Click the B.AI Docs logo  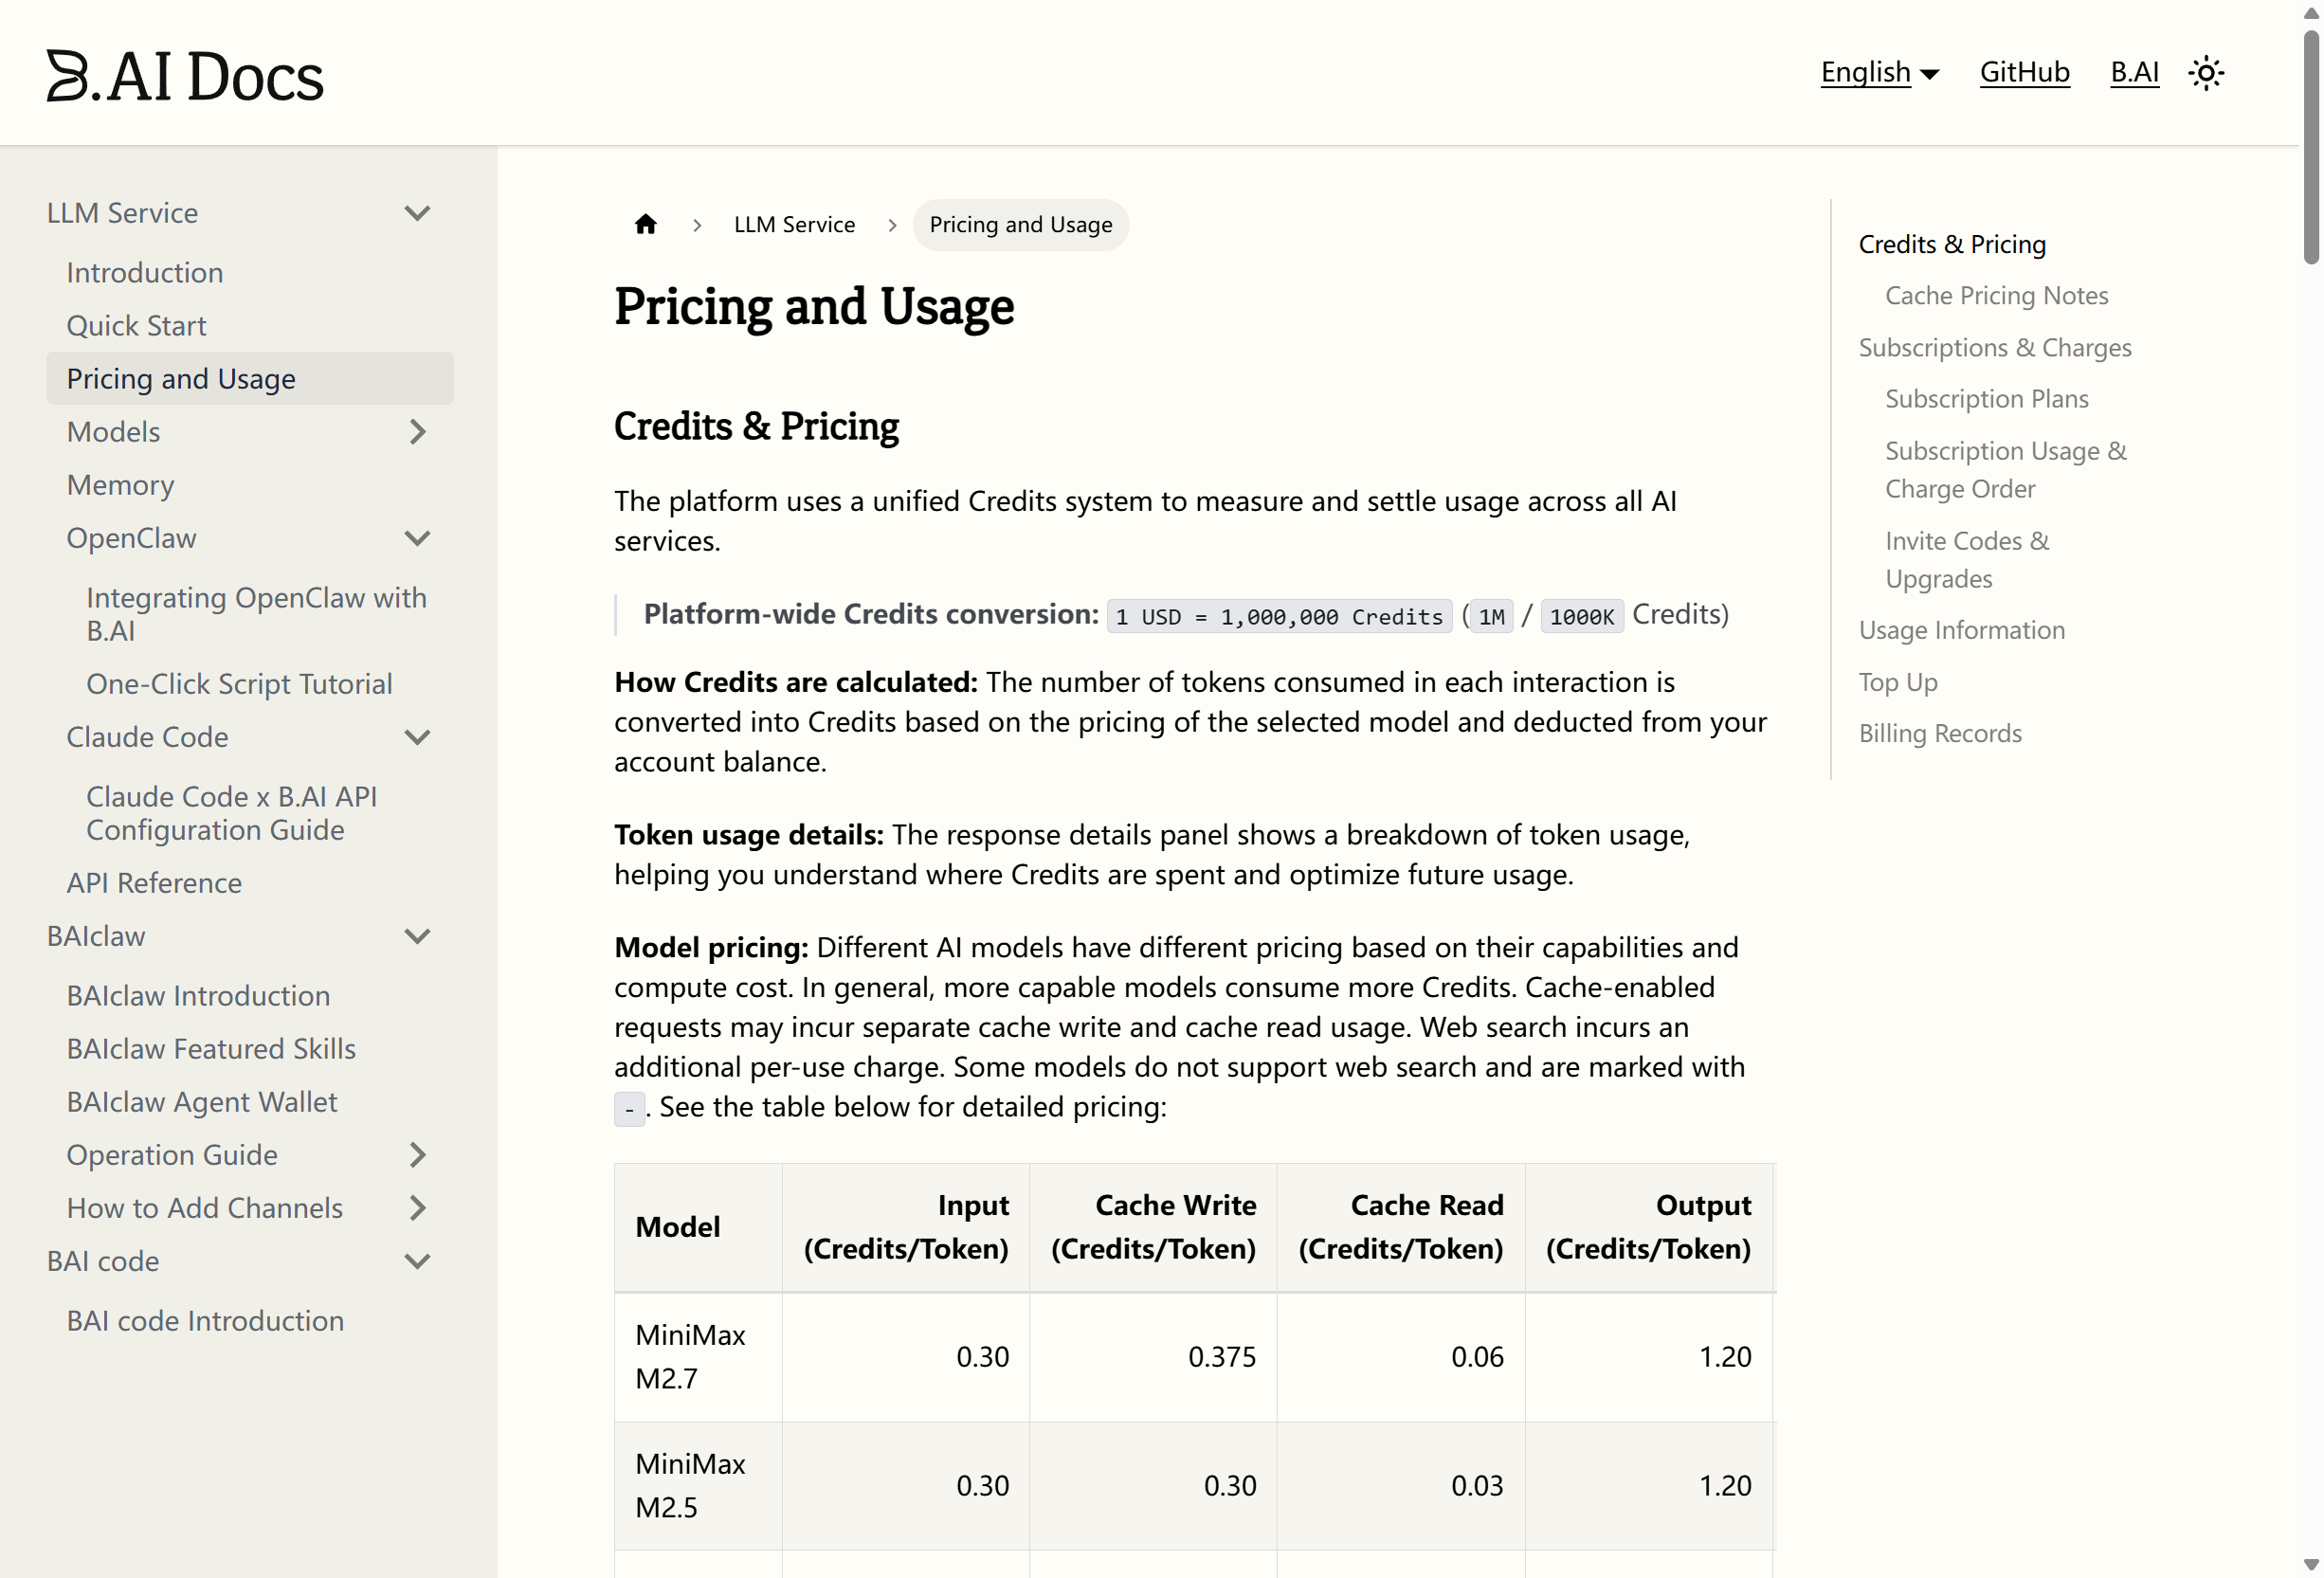(x=185, y=75)
